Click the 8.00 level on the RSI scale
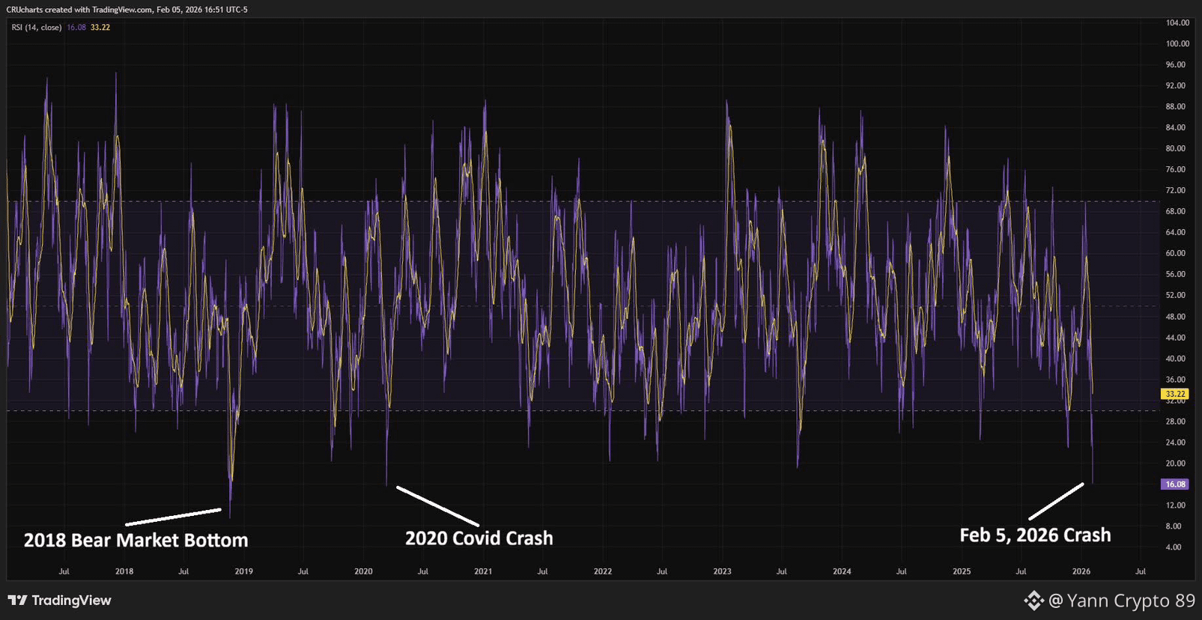Viewport: 1202px width, 620px height. 1174,527
